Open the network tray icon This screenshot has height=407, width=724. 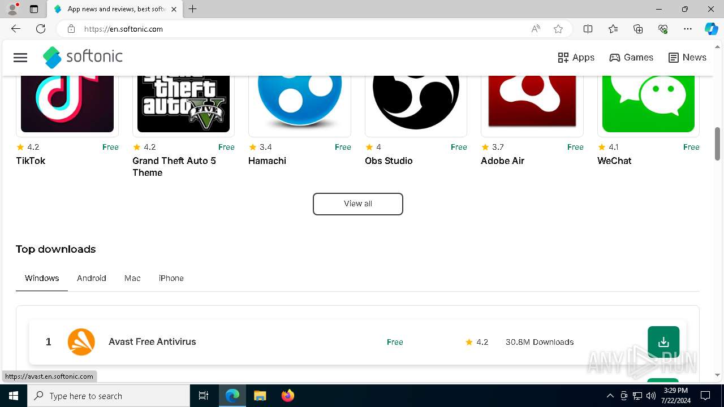tap(637, 396)
